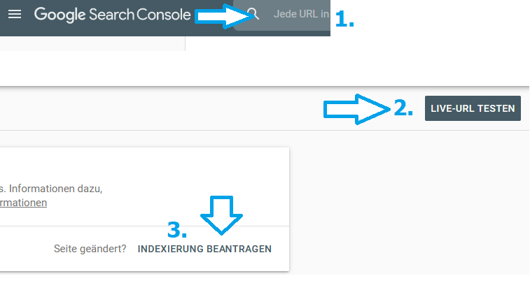Click the "Informationen dazu," text line
530x297 pixels.
(x=53, y=188)
